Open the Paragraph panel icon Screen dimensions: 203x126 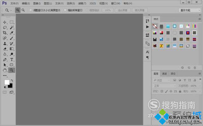tap(147, 57)
